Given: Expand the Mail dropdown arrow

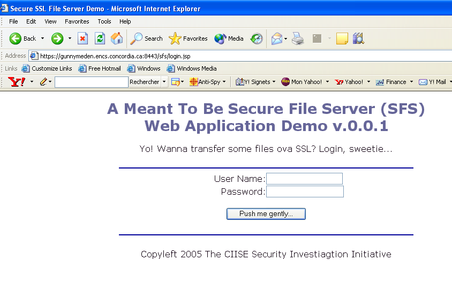Looking at the screenshot, I should [x=285, y=39].
